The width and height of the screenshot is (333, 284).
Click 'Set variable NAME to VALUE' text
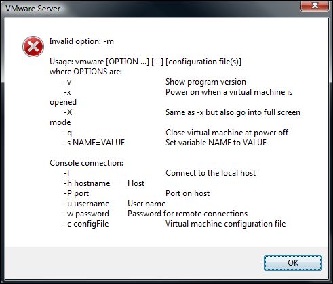pos(216,143)
